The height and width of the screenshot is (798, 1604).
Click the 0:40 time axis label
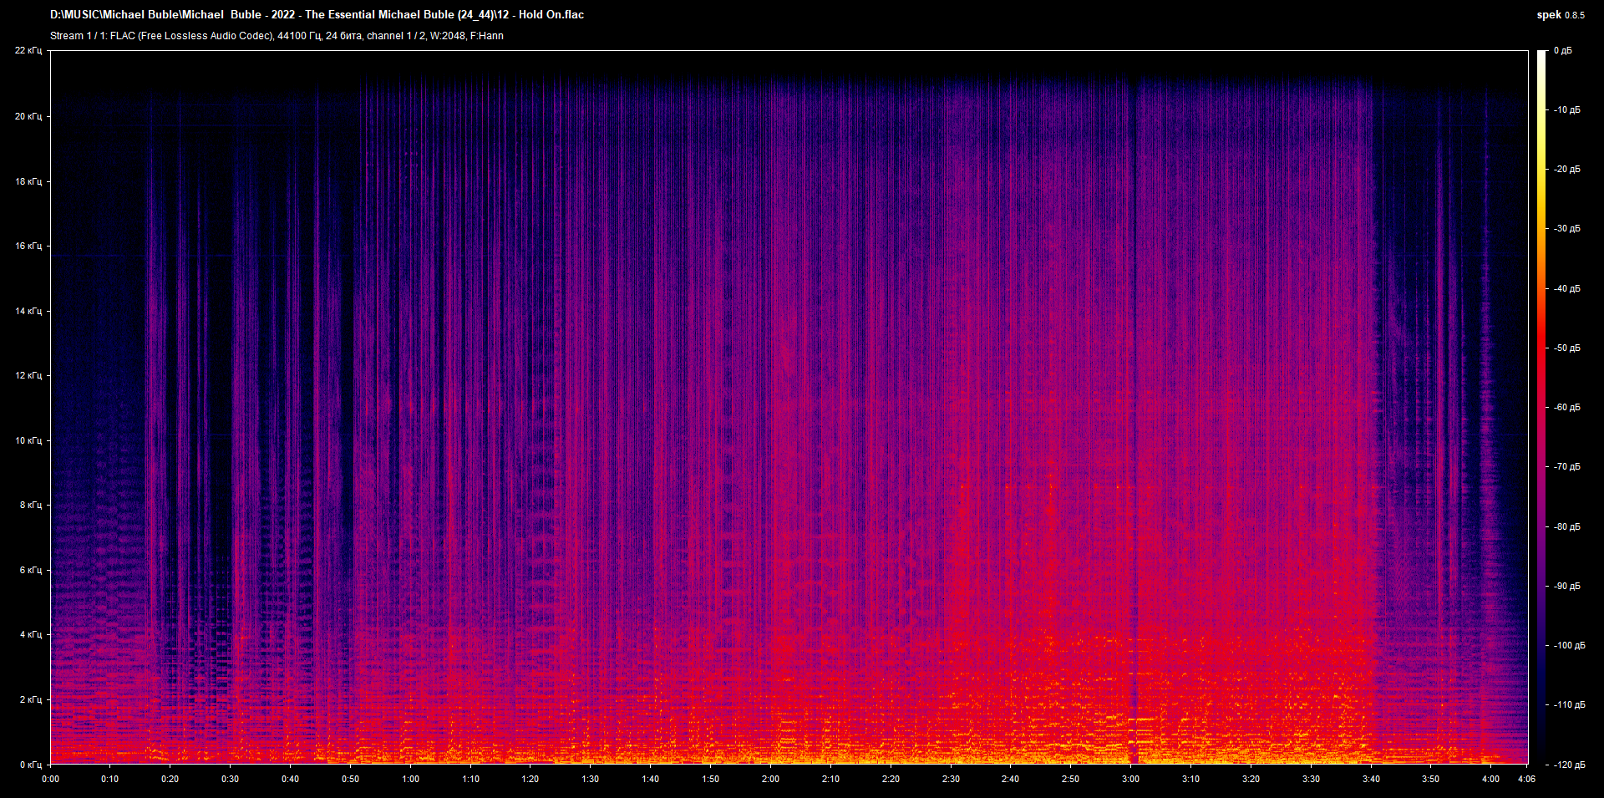pyautogui.click(x=291, y=780)
